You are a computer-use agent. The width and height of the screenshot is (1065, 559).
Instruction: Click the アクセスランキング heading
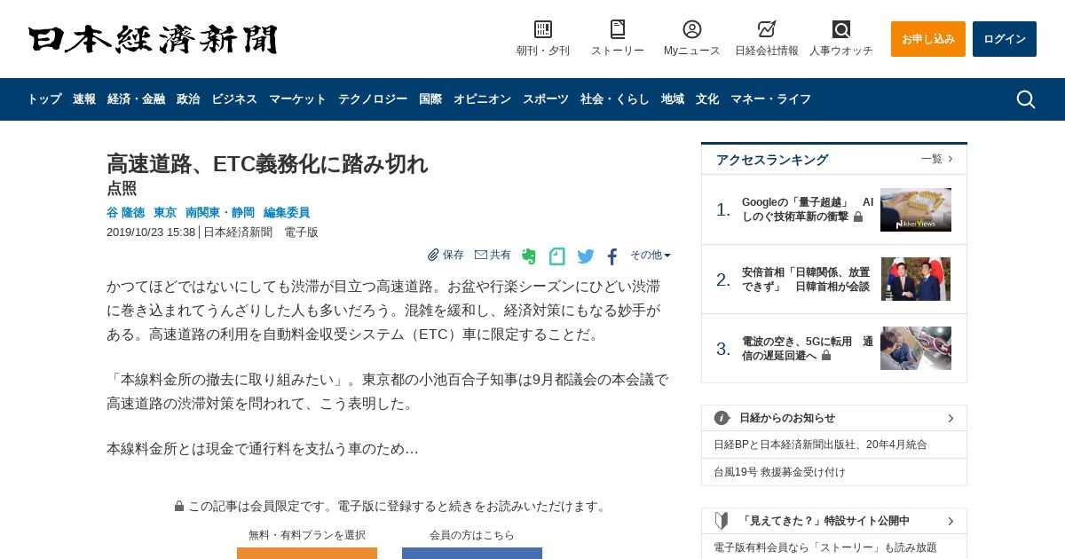tap(772, 160)
